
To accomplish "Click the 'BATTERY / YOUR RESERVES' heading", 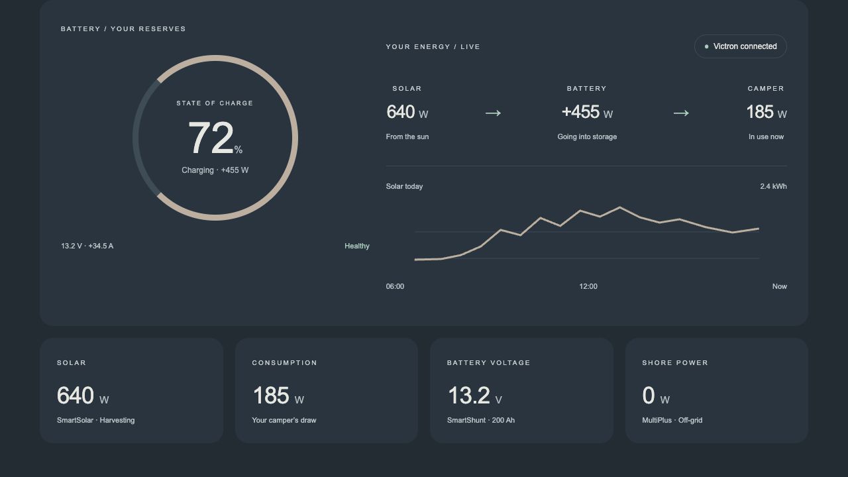I will point(123,29).
